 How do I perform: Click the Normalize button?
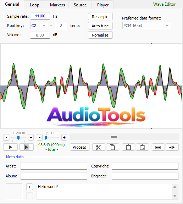tap(100, 35)
